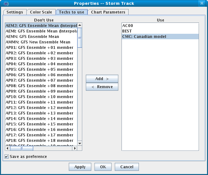Image resolution: width=208 pixels, height=175 pixels.
Task: Click the Don't Use list scroll-up arrow
Action: (x=80, y=25)
